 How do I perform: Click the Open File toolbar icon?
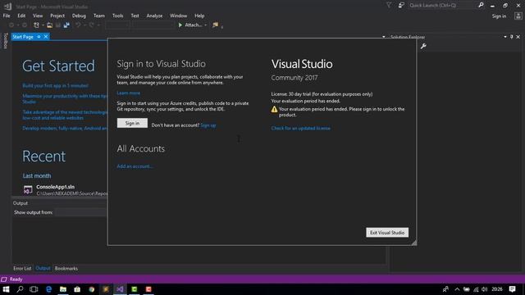49,25
